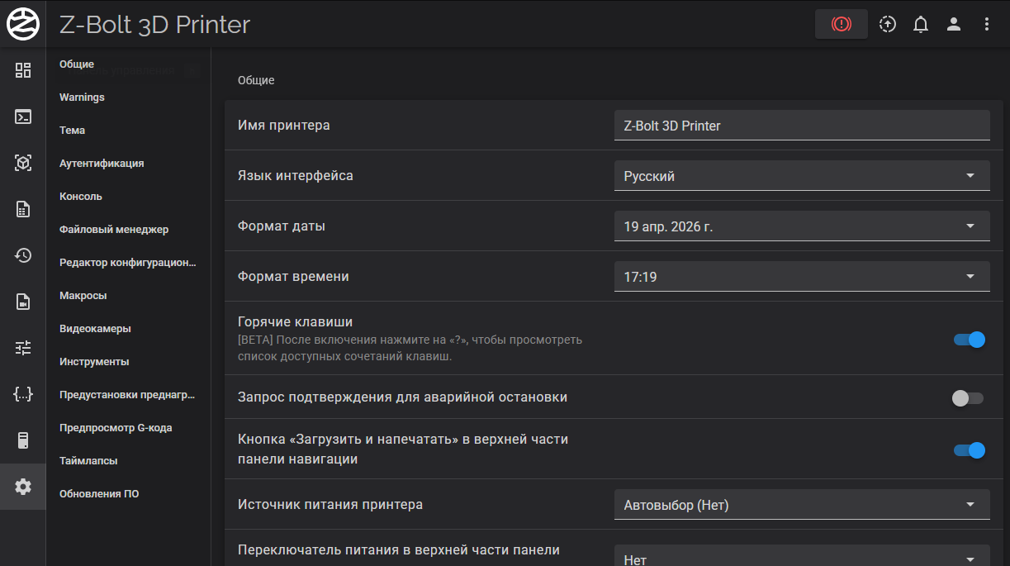Click the Общие heading above settings card
Image resolution: width=1010 pixels, height=566 pixels.
click(x=256, y=80)
